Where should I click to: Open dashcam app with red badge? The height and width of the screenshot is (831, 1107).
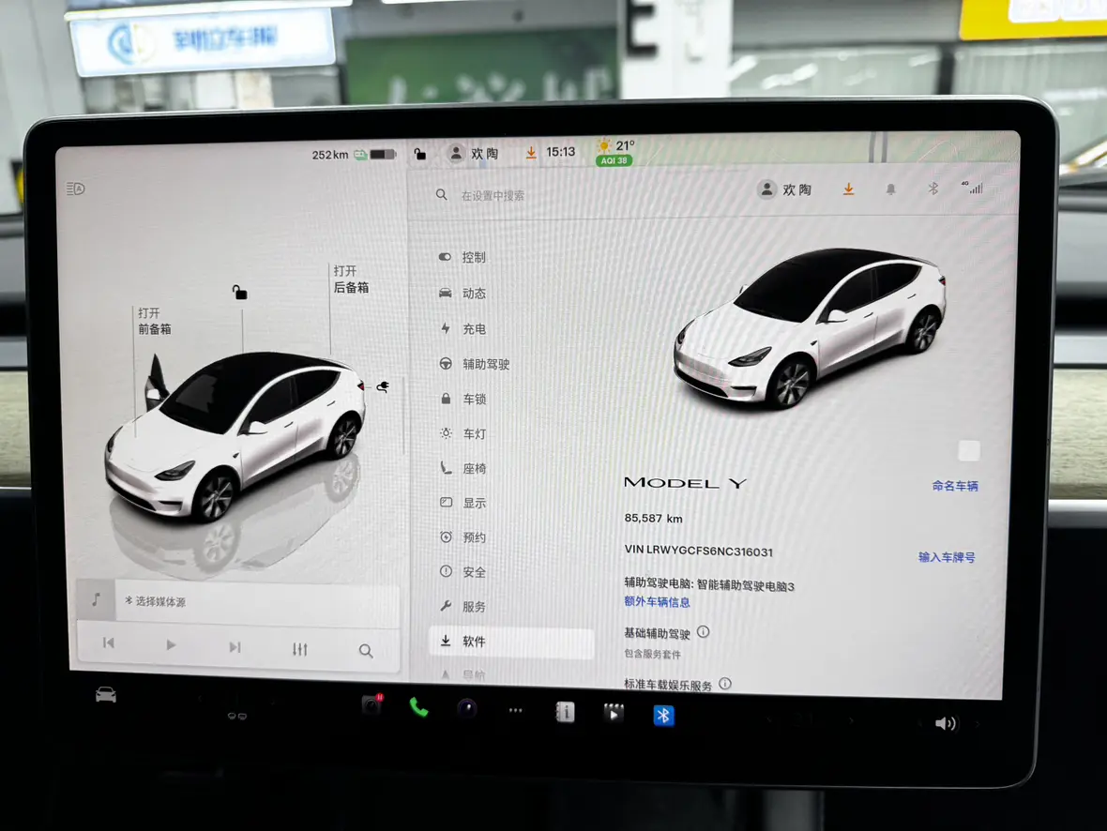372,706
